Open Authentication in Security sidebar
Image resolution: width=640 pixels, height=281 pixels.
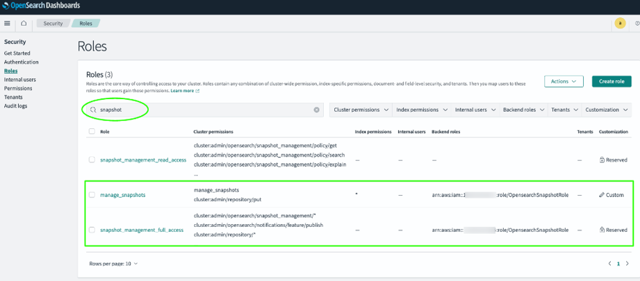[x=22, y=62]
